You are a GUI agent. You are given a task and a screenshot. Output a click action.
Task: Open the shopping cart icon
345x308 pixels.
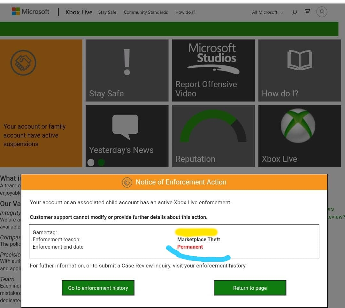[x=307, y=11]
